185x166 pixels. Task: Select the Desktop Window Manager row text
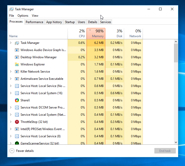(39, 57)
